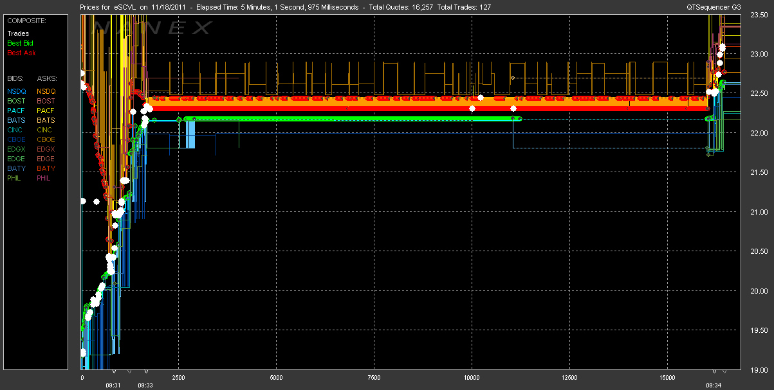This screenshot has width=774, height=390.
Task: Click the 21.00 price axis label
Action: tap(760, 212)
